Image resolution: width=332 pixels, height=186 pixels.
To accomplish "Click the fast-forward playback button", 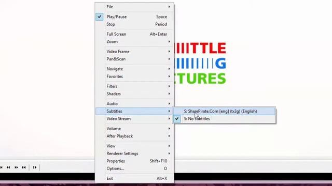I will pos(16,167).
